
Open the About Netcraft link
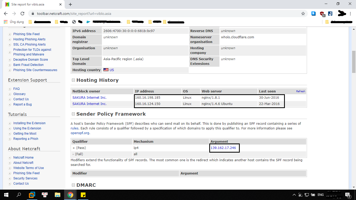tap(23, 163)
